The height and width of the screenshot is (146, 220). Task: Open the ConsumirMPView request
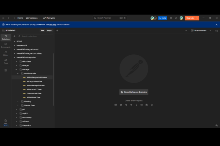click(x=34, y=93)
